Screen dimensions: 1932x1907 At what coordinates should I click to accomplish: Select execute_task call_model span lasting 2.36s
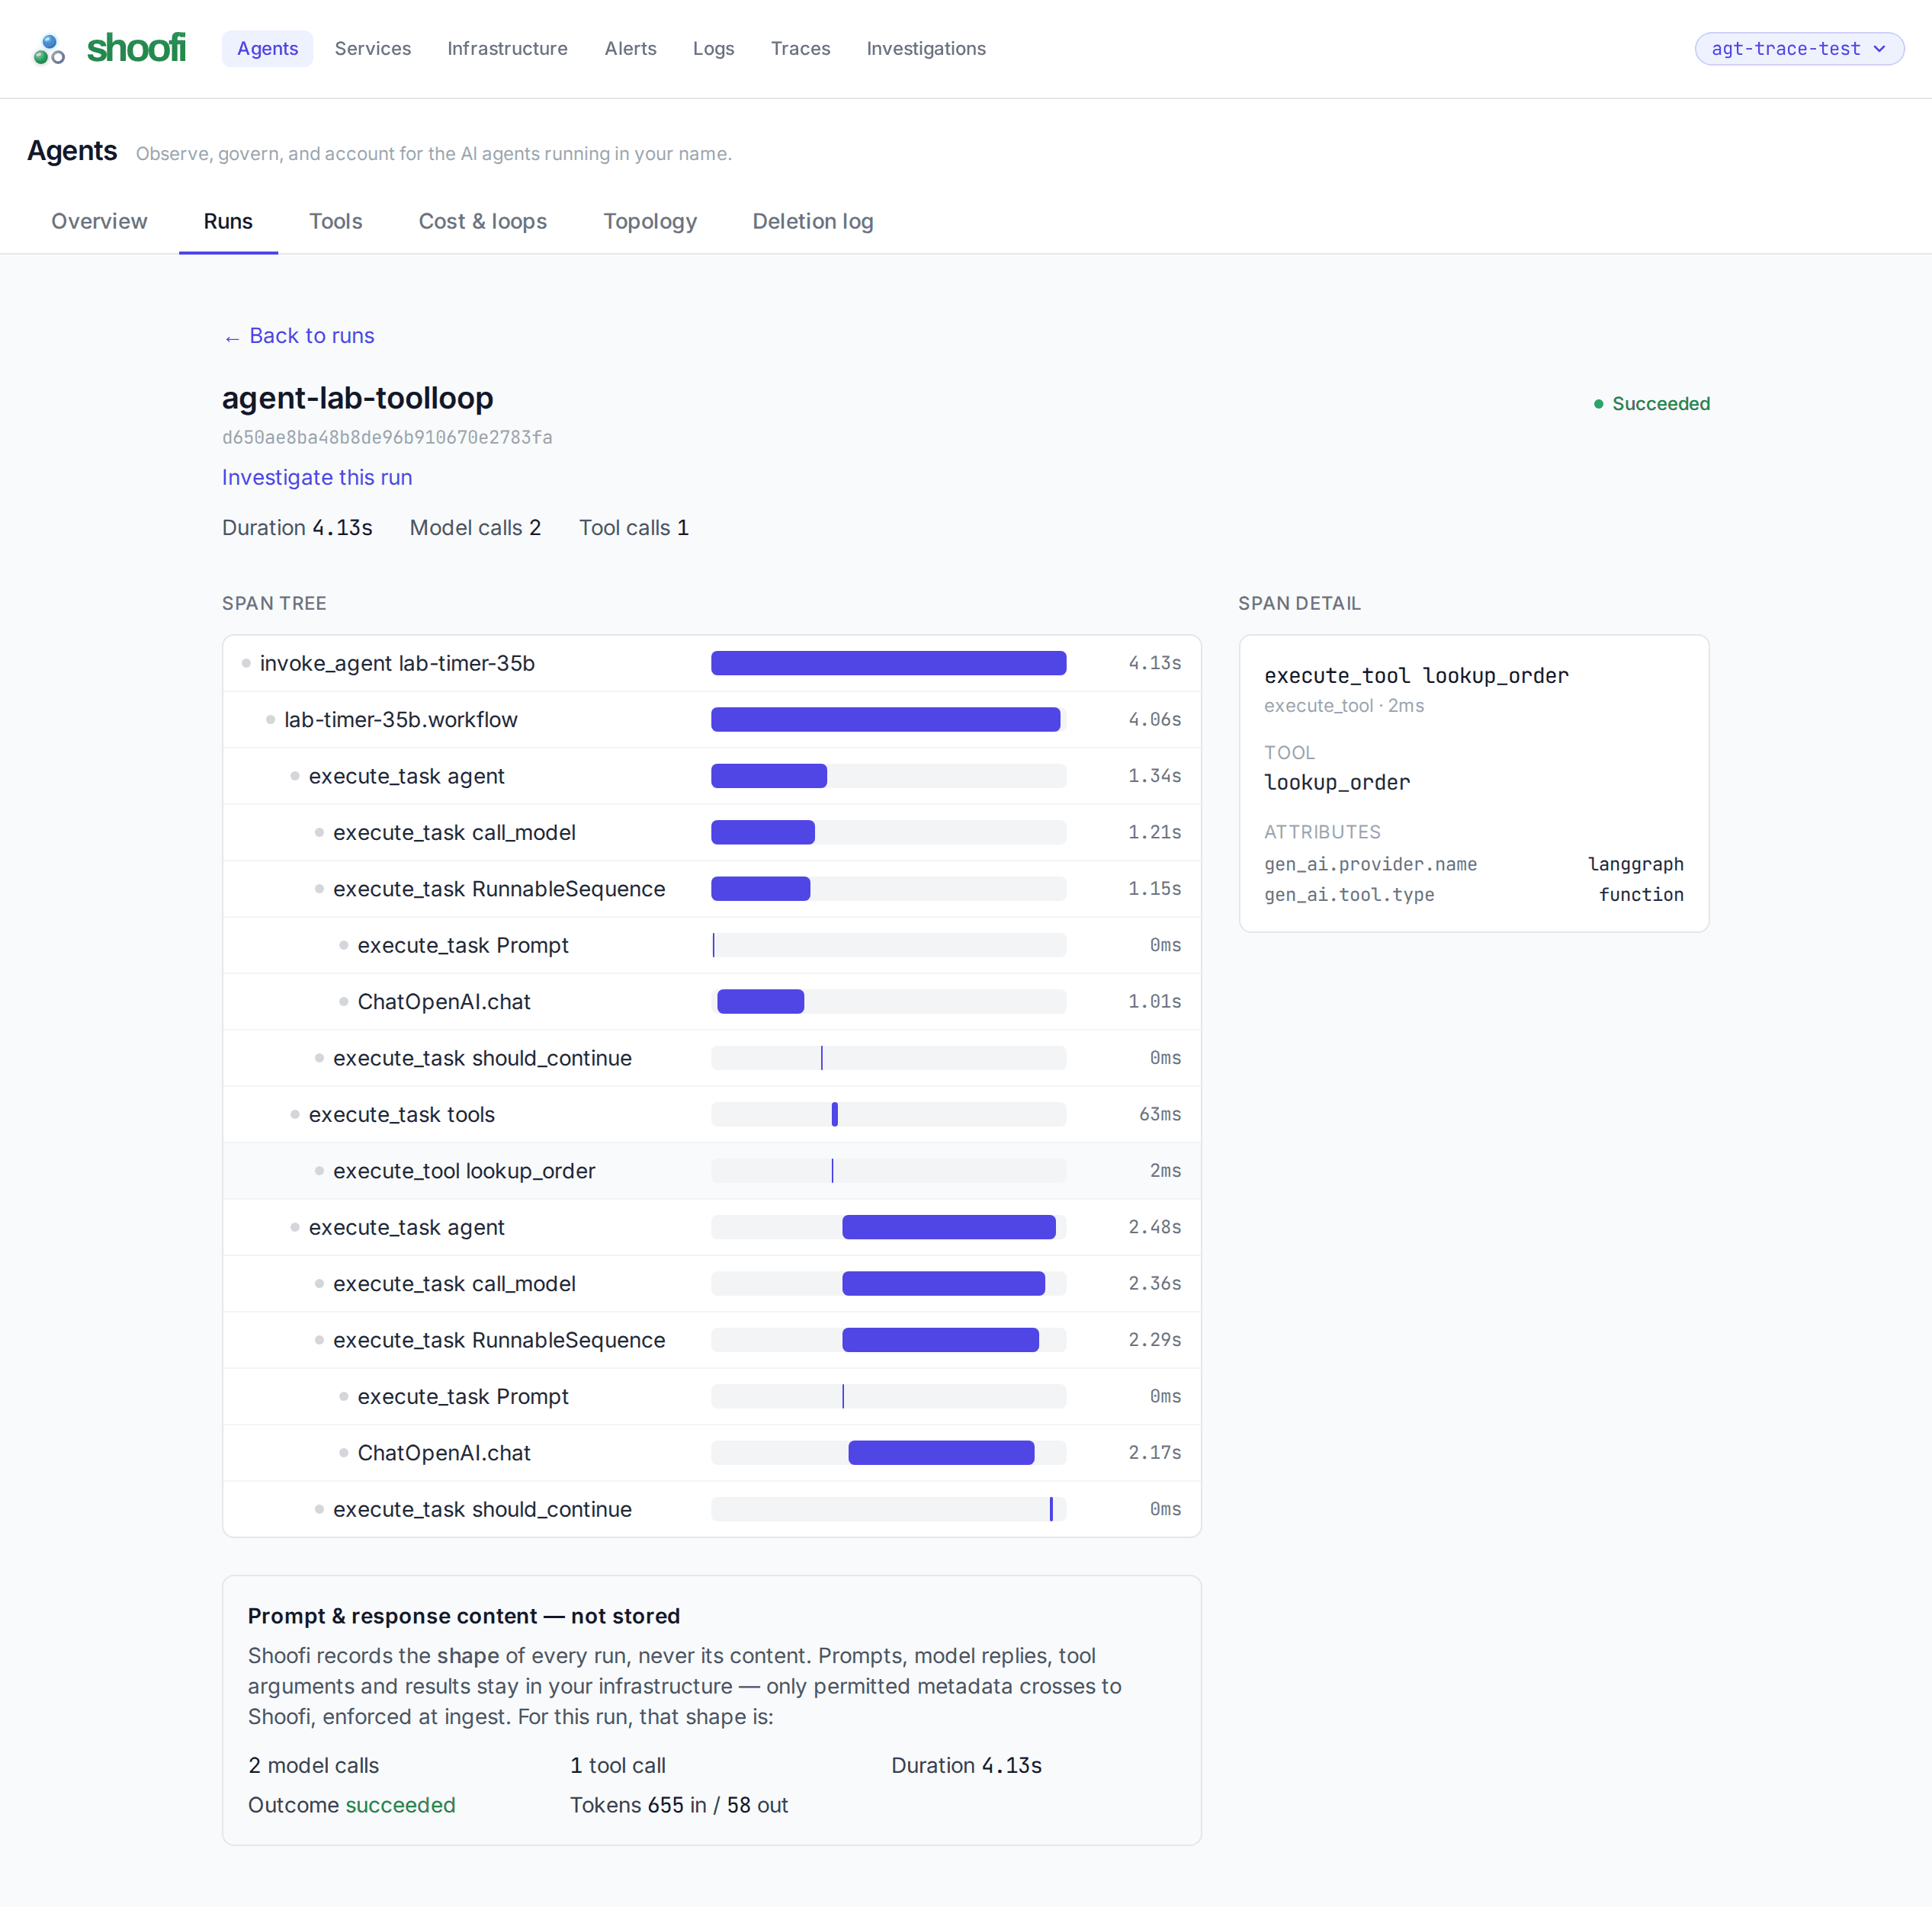[711, 1284]
